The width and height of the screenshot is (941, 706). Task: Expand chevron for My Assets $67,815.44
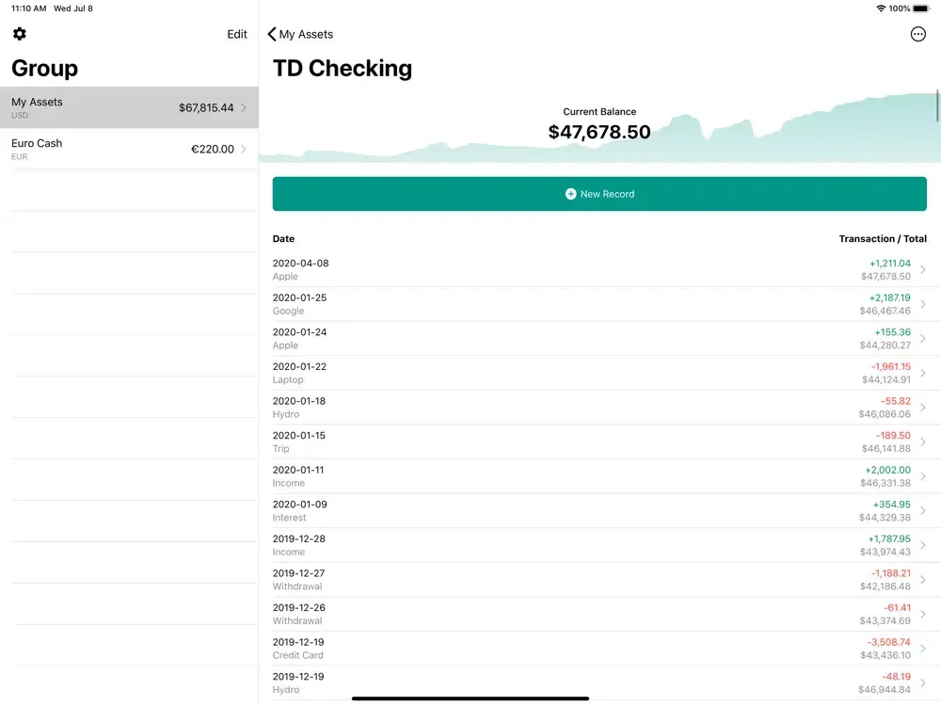pyautogui.click(x=244, y=107)
